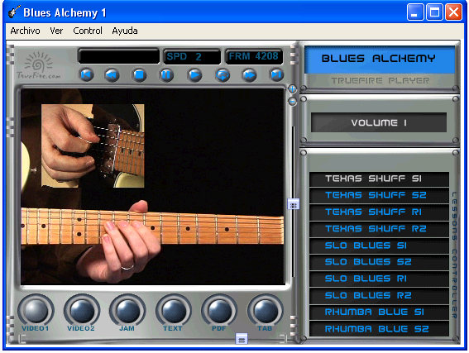The image size is (469, 353).
Task: Open lesson TEXAS SHUFF R1
Action: (379, 212)
